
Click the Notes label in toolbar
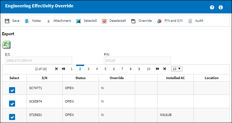coord(37,21)
